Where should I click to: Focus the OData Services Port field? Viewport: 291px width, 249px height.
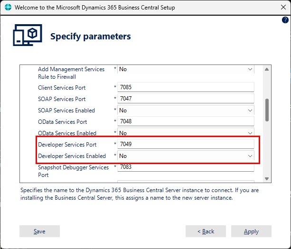click(x=185, y=121)
